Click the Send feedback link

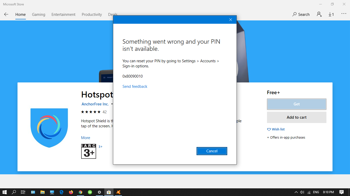coord(135,87)
